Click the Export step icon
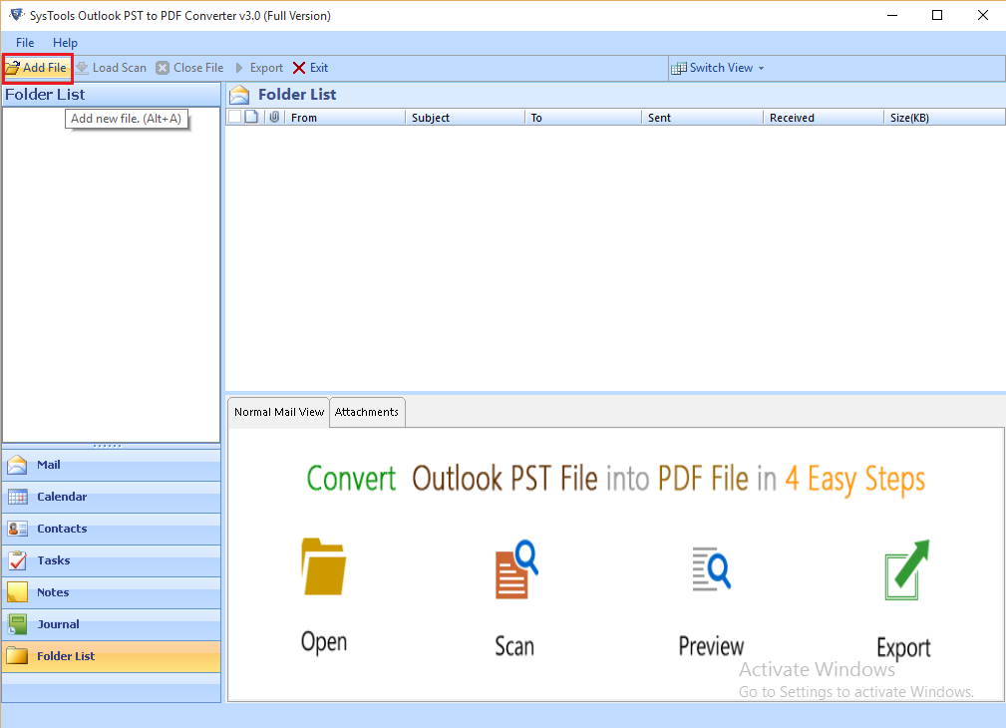1006x728 pixels. [903, 567]
